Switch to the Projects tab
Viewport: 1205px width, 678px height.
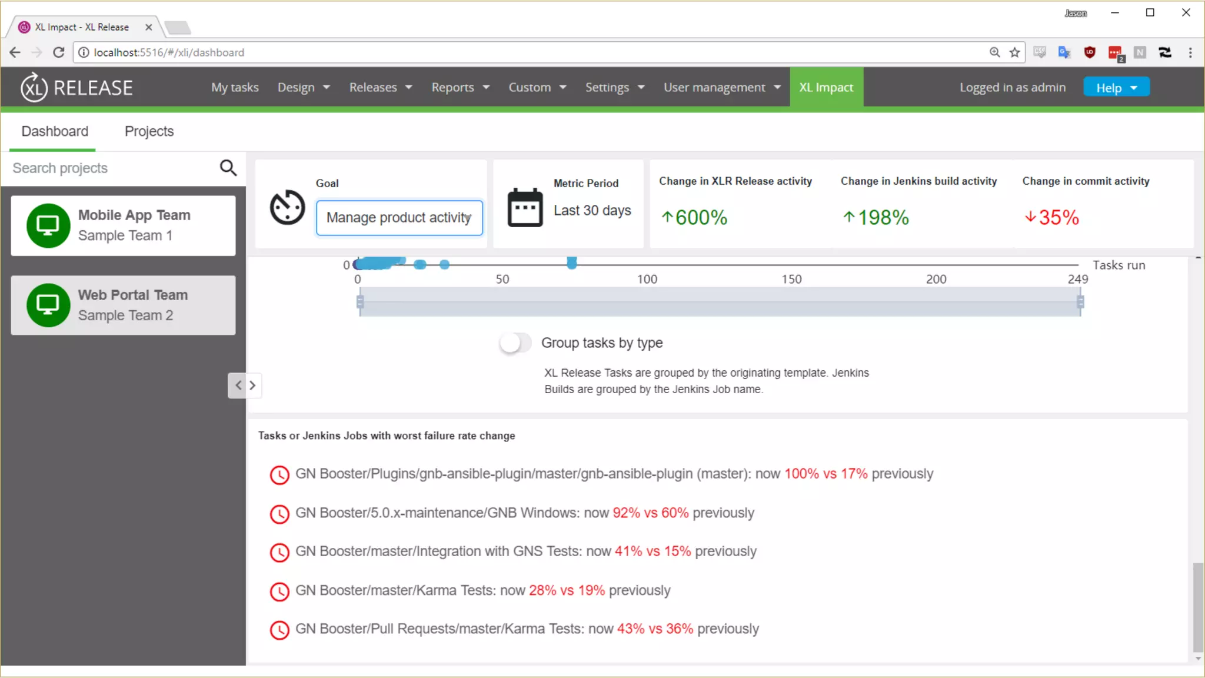[x=149, y=131]
